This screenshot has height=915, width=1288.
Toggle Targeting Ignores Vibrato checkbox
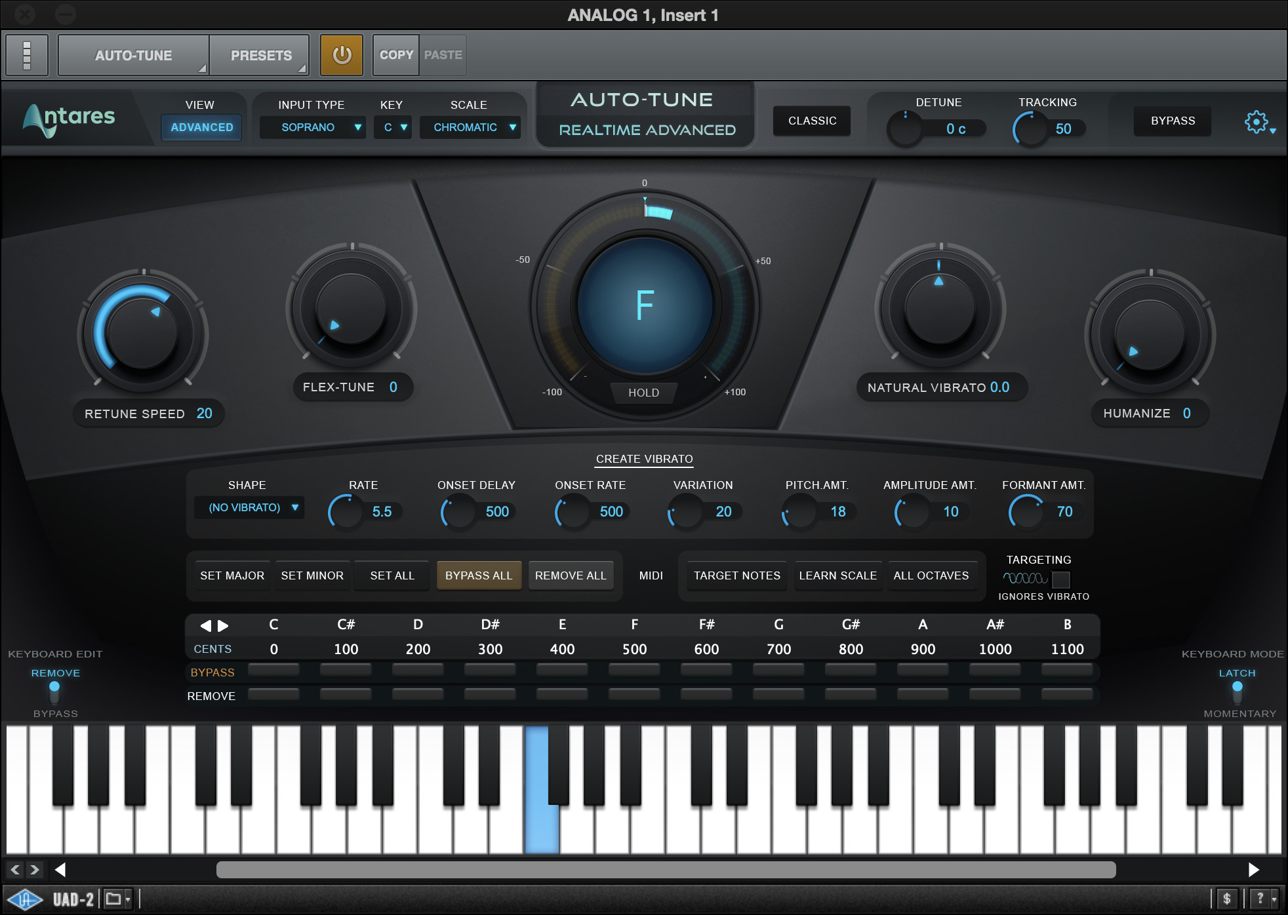click(1061, 579)
